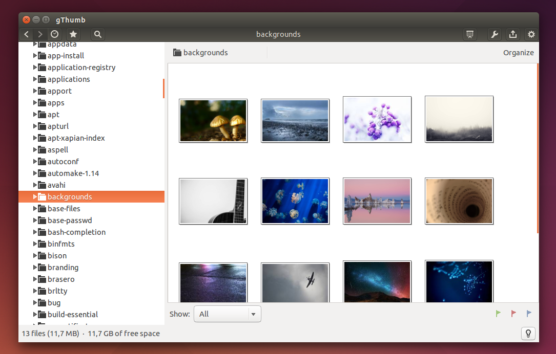Click the share/export icon in the toolbar
This screenshot has height=354, width=556.
coord(513,34)
